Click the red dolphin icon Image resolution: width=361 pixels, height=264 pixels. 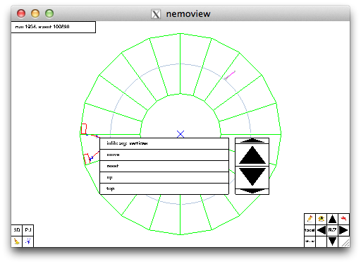point(343,219)
